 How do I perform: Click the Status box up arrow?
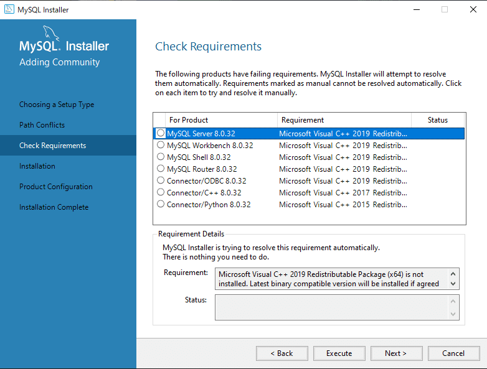[453, 301]
